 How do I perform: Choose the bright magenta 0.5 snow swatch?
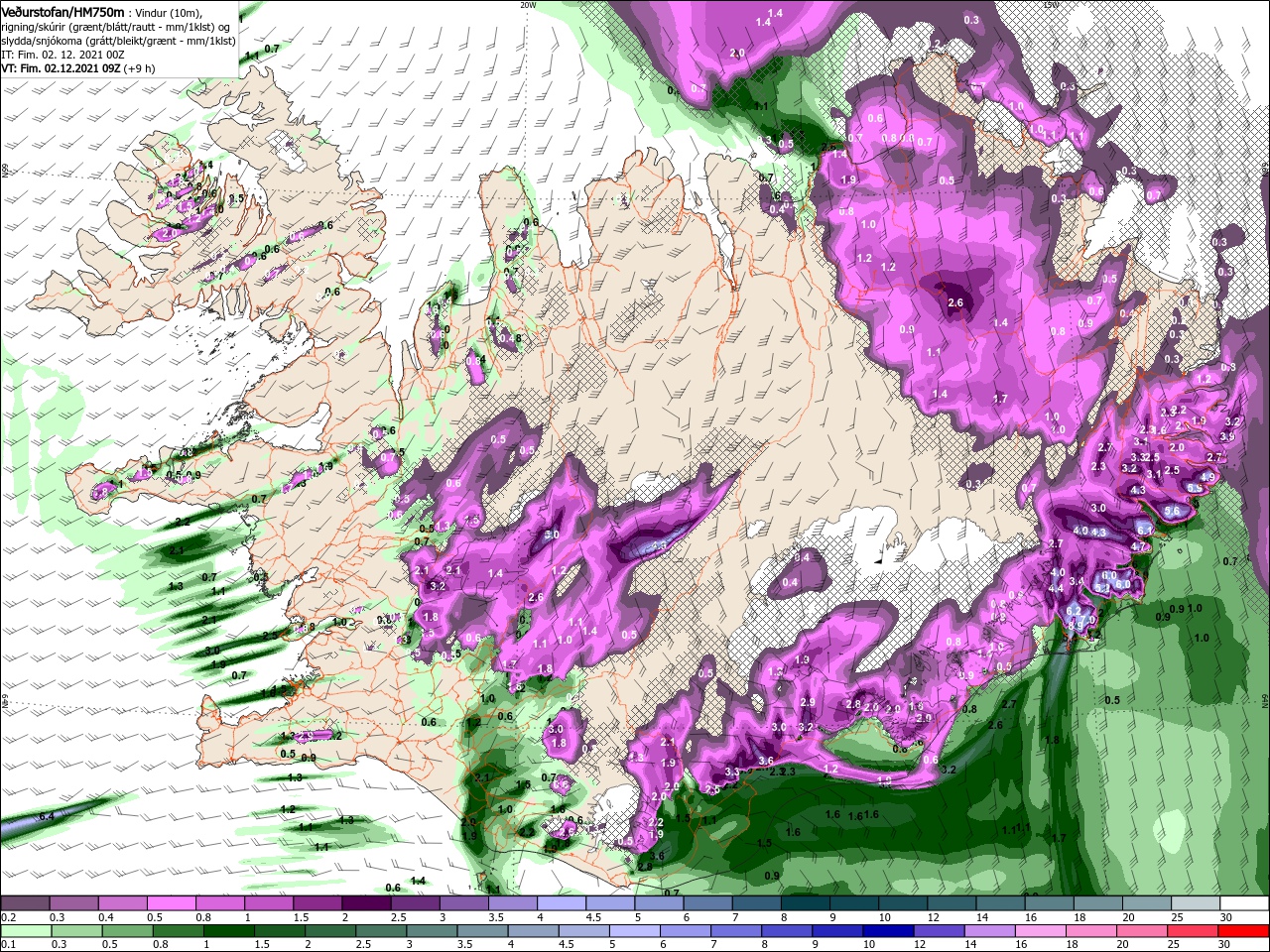tap(171, 903)
